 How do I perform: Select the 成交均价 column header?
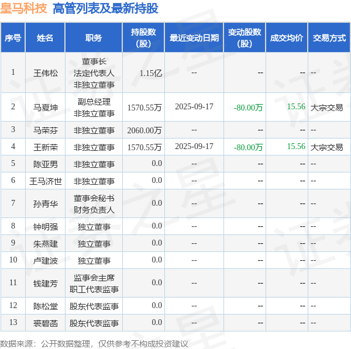click(x=287, y=38)
